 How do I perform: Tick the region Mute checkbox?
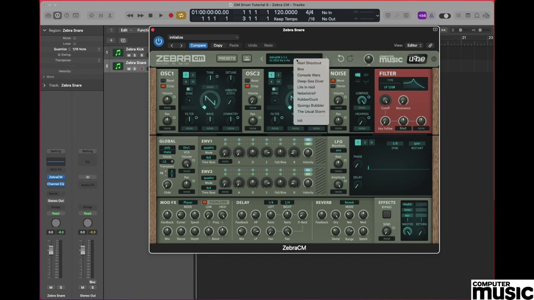tap(74, 38)
